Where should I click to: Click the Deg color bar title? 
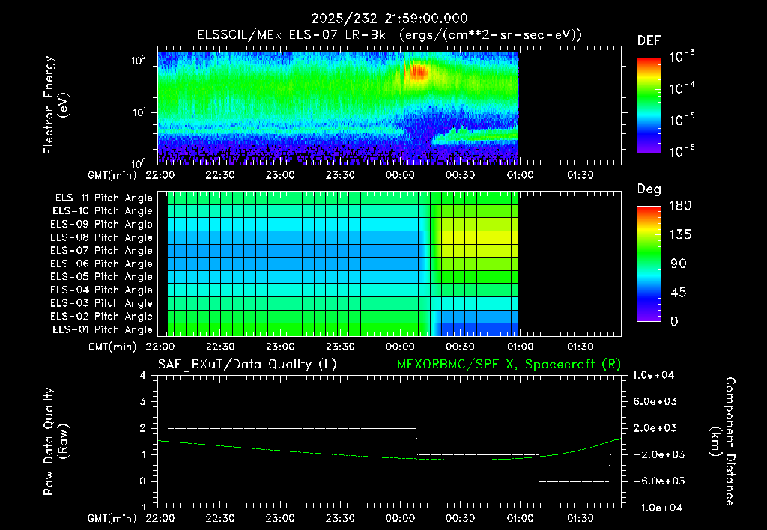click(x=649, y=189)
